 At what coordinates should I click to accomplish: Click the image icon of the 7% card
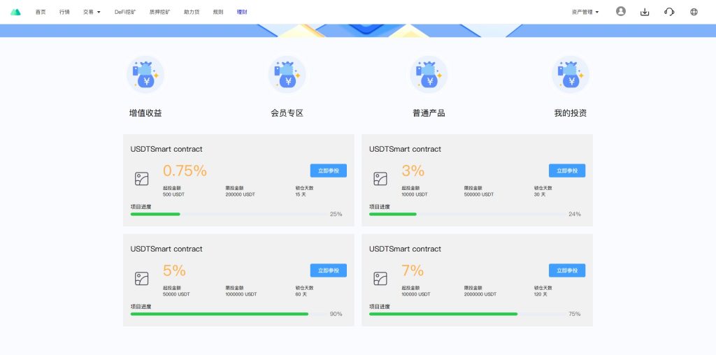click(380, 279)
